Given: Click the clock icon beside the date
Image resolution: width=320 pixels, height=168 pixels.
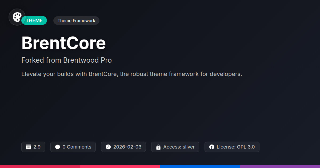Looking at the screenshot, I should pos(108,147).
